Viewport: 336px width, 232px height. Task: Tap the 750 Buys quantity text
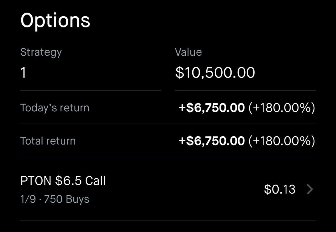coord(67,199)
